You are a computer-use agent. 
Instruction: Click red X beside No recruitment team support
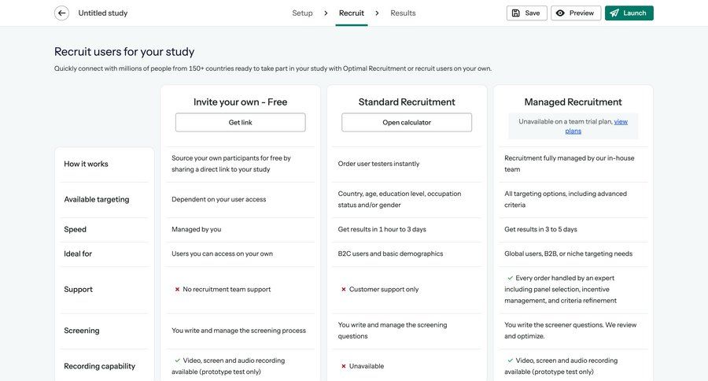(177, 290)
